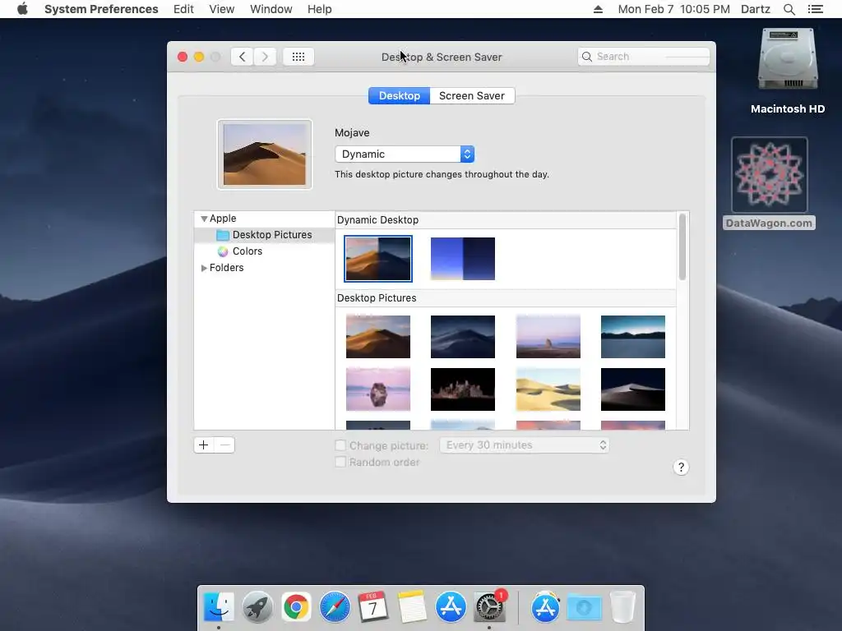Click the Dartz user name in menu bar
Screen dimensions: 842x631
(x=756, y=9)
